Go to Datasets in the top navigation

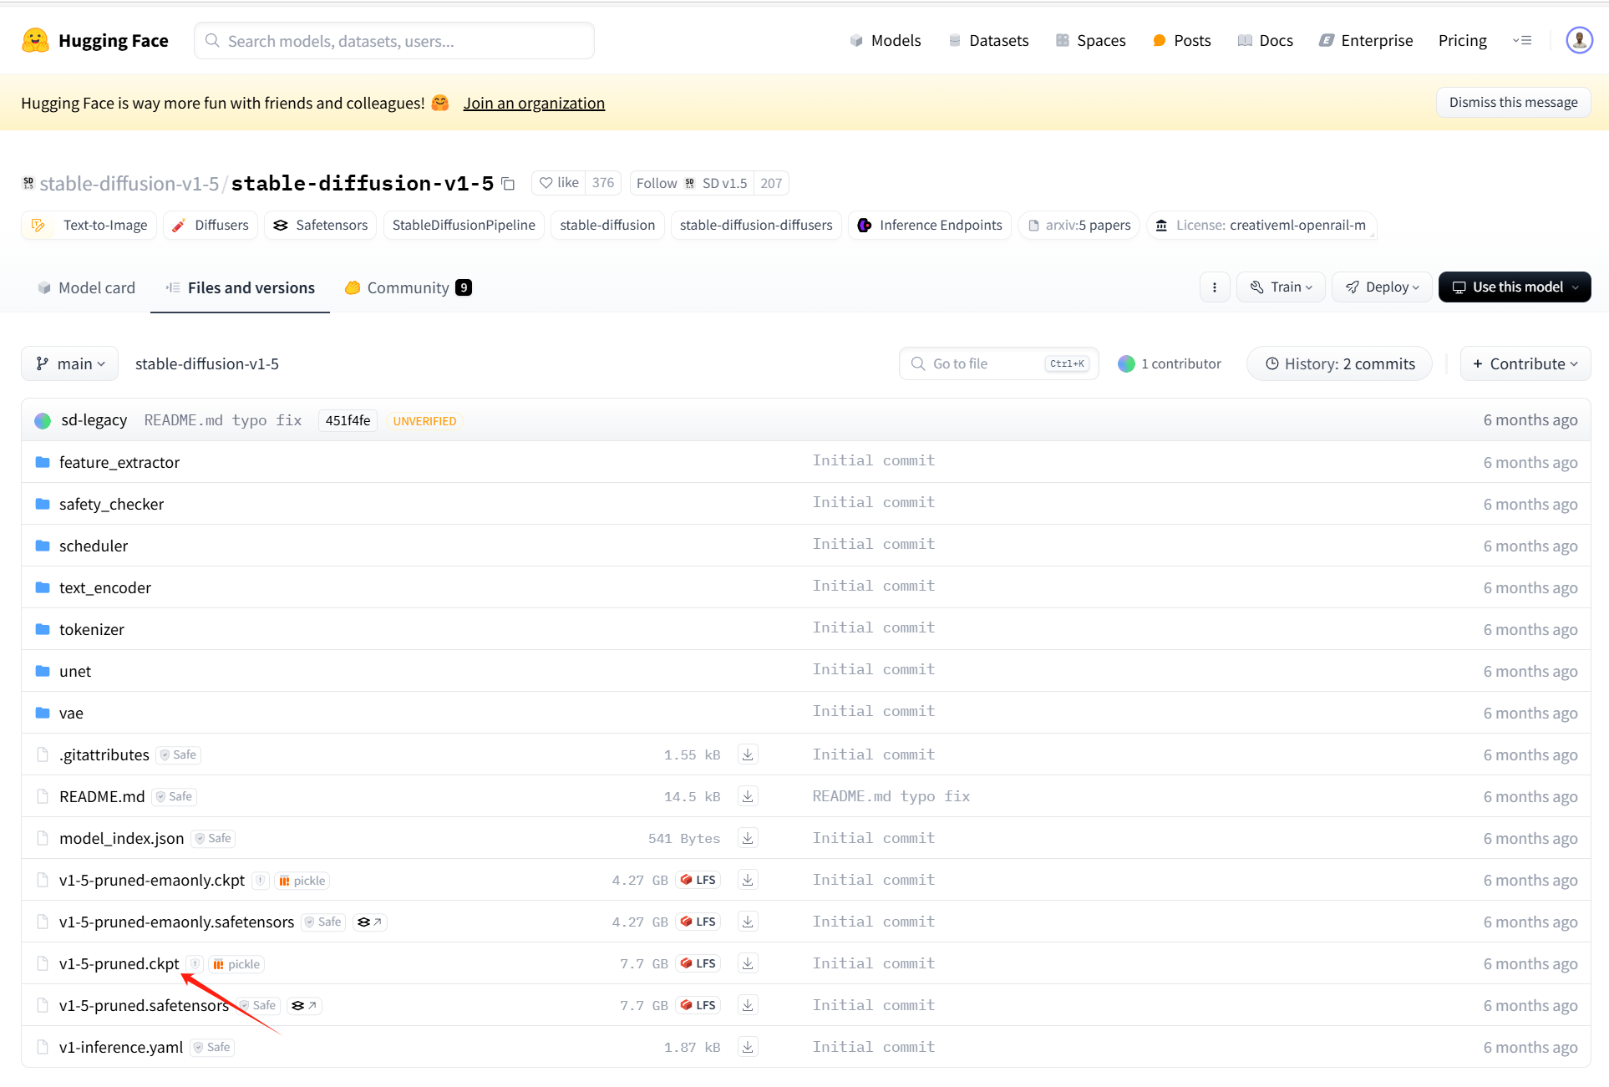pos(988,40)
